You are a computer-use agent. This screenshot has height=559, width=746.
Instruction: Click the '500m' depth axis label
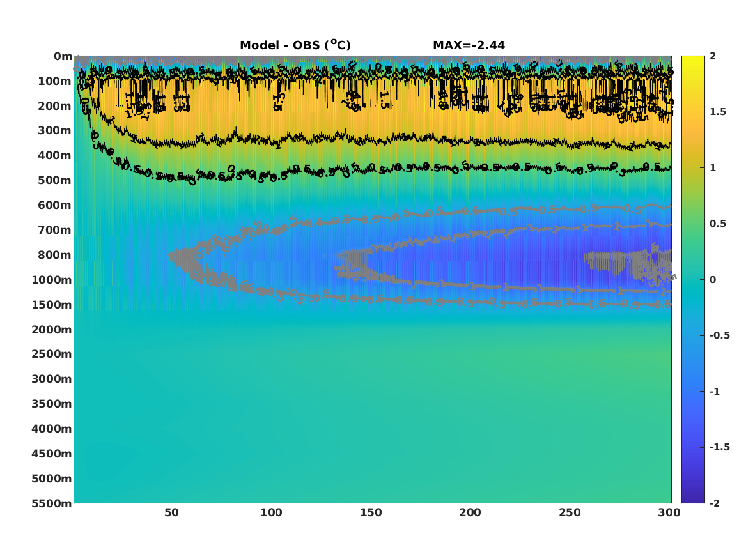[x=55, y=181]
